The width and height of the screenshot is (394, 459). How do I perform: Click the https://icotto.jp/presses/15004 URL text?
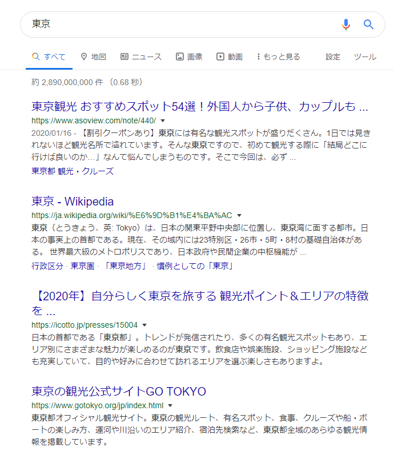tap(85, 325)
